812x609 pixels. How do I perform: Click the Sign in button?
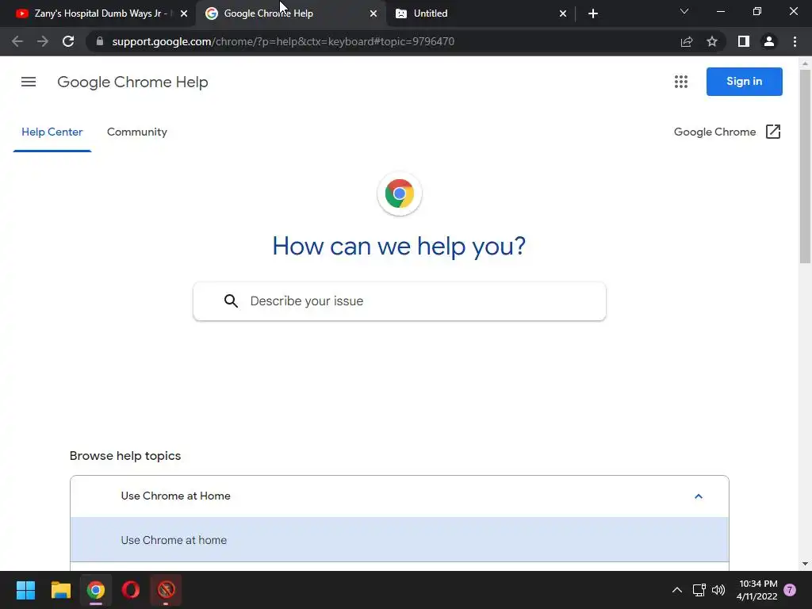click(744, 82)
